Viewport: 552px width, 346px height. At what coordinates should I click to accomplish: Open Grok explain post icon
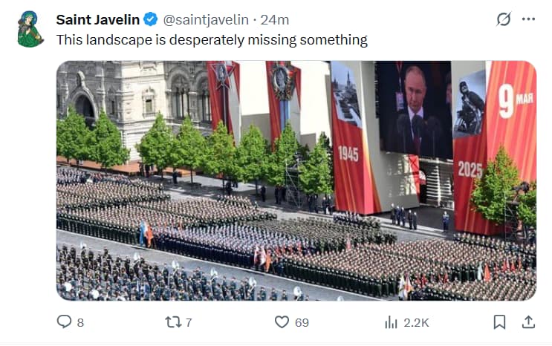(x=504, y=19)
